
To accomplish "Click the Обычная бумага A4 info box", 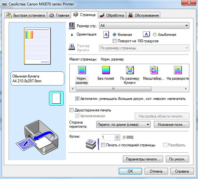I will (37, 79).
